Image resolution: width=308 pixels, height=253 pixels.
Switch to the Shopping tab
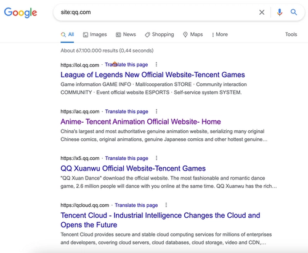click(x=160, y=35)
